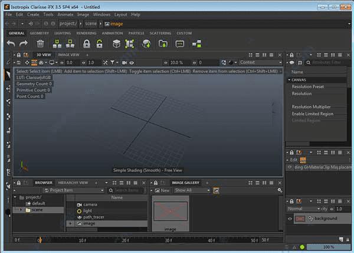354x253 pixels.
Task: Expand the scene folder in browser tree
Action: pyautogui.click(x=21, y=210)
